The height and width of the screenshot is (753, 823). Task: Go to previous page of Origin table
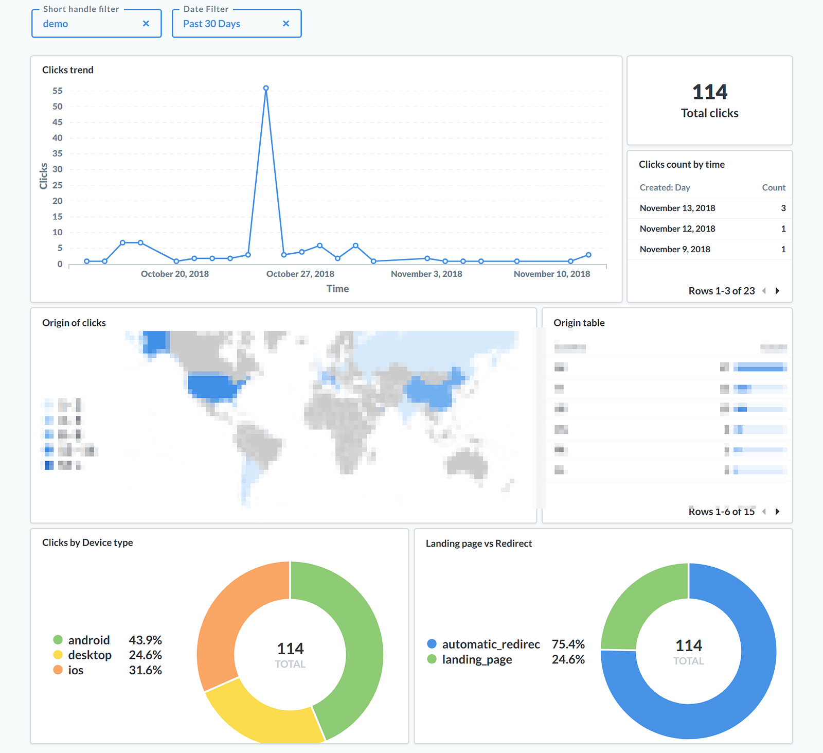pyautogui.click(x=764, y=512)
